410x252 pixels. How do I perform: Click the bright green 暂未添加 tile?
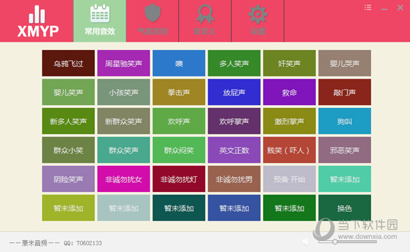tap(290, 208)
